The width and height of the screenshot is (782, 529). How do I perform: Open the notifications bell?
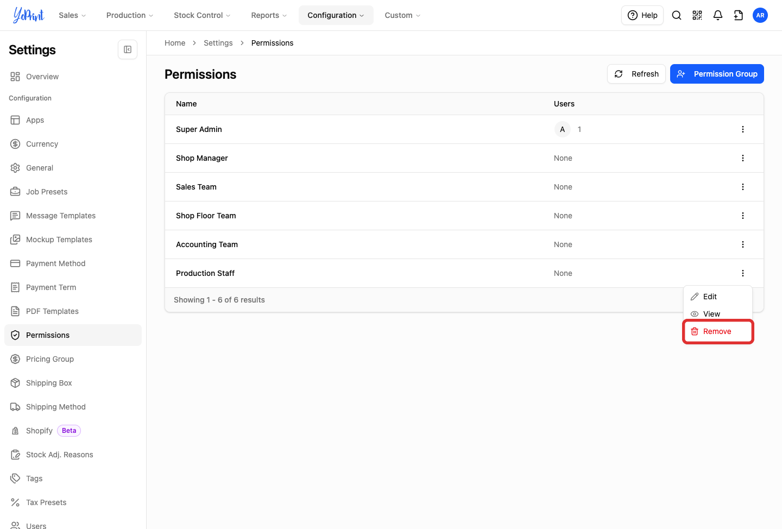point(718,15)
